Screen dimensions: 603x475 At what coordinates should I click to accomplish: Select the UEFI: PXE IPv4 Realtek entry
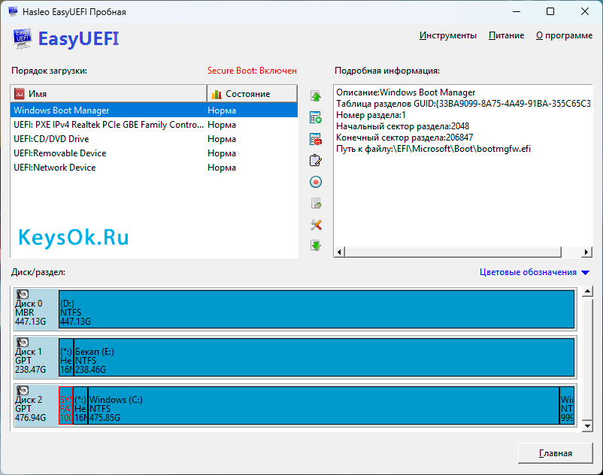154,125
